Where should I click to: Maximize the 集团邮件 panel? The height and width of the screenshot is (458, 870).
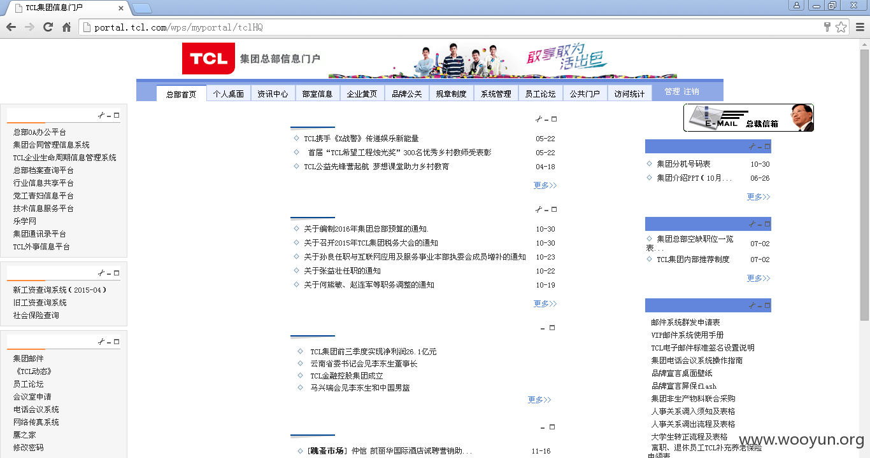pos(117,342)
